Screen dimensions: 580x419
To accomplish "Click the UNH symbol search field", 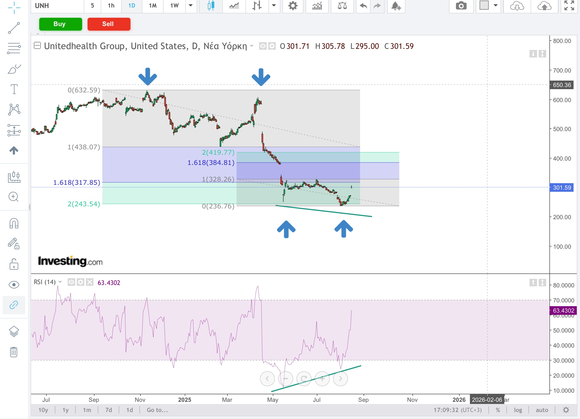I will 57,6.
